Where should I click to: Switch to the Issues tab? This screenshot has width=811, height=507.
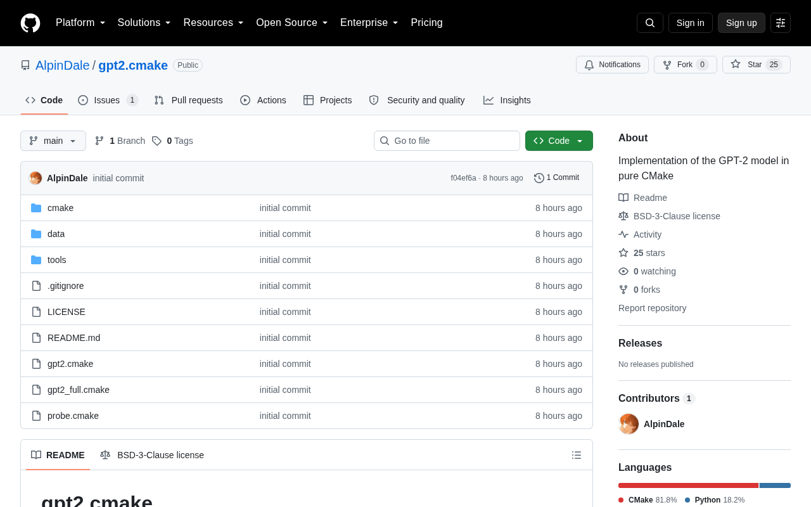click(x=108, y=100)
